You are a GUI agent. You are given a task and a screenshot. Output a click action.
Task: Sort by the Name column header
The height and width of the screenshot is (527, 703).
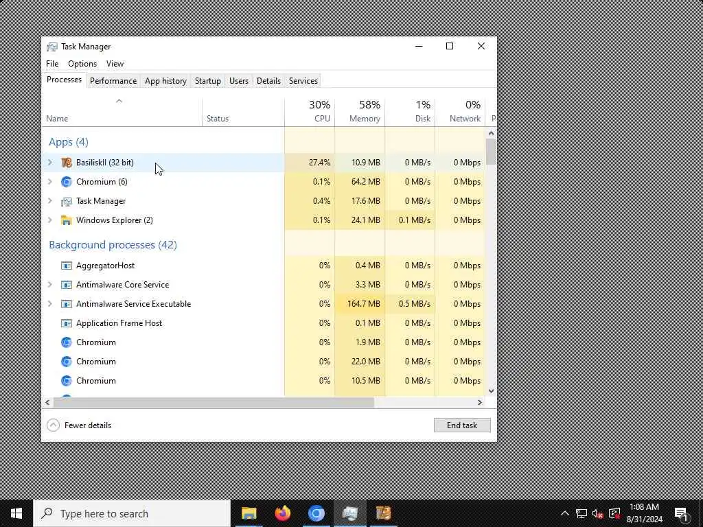coord(122,112)
